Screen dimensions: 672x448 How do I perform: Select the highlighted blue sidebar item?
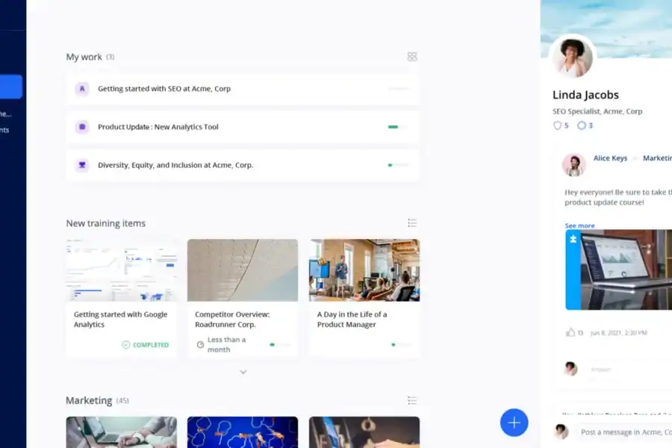(x=11, y=87)
